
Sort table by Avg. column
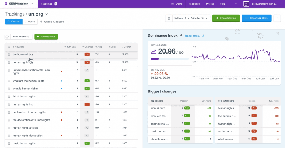click(x=99, y=47)
